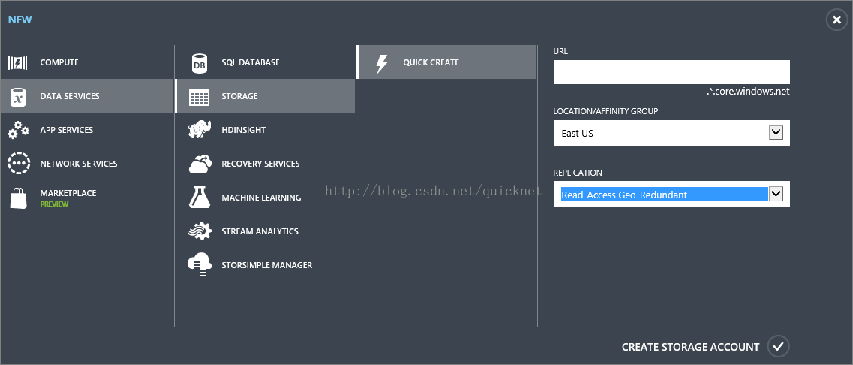Open the App Services gears icon
This screenshot has height=365, width=853.
tap(19, 130)
